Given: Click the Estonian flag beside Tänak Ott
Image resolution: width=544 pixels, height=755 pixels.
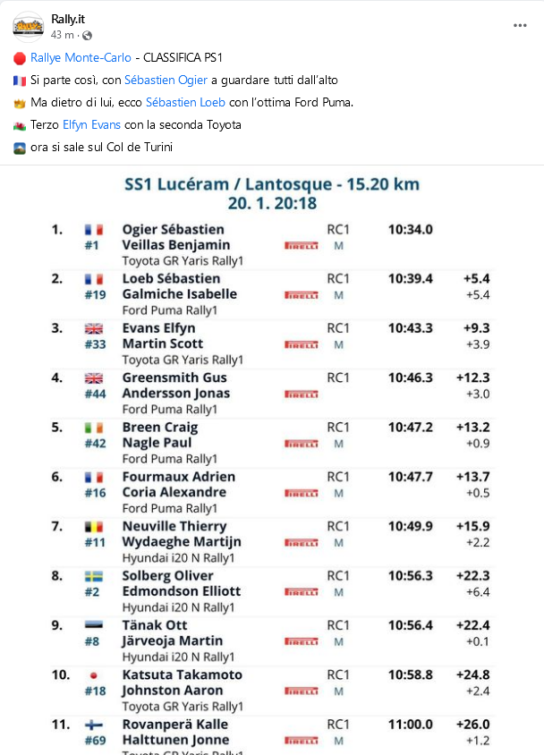Looking at the screenshot, I should click(x=93, y=625).
